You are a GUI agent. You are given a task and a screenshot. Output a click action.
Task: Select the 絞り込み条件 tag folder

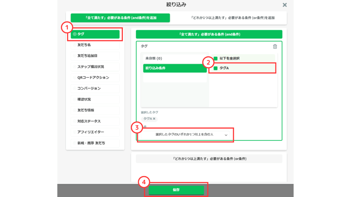pyautogui.click(x=174, y=68)
